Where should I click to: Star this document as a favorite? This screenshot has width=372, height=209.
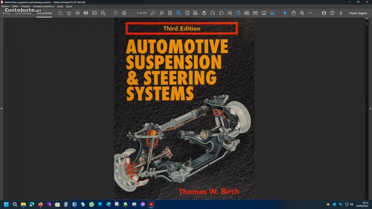click(69, 13)
